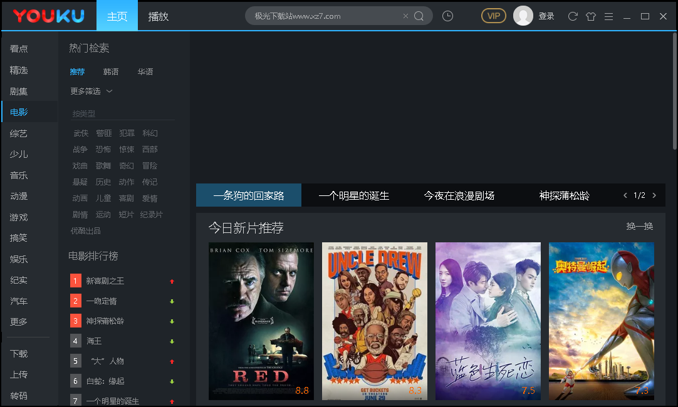Go to next banner page arrow
This screenshot has height=407, width=678.
[654, 195]
